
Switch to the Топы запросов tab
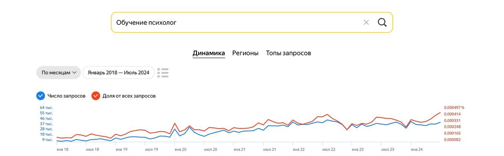tap(289, 53)
